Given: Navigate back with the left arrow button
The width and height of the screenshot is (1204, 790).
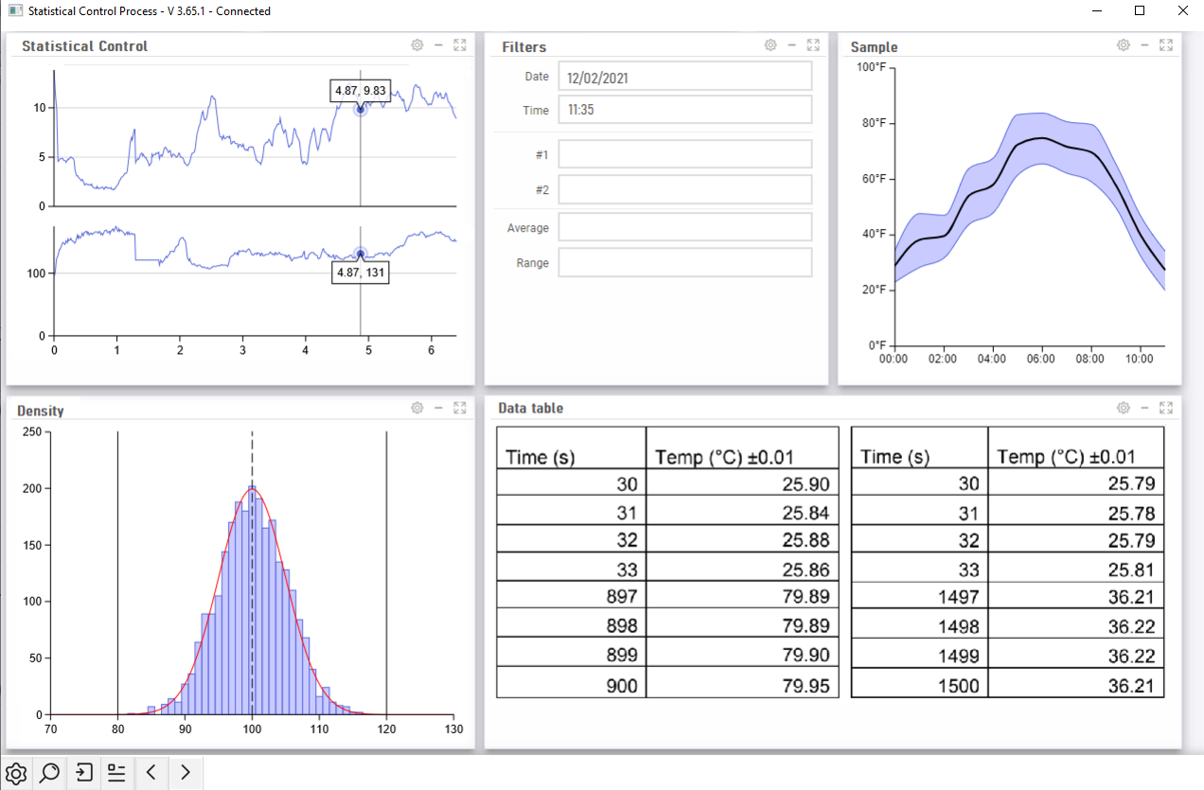Looking at the screenshot, I should tap(151, 773).
